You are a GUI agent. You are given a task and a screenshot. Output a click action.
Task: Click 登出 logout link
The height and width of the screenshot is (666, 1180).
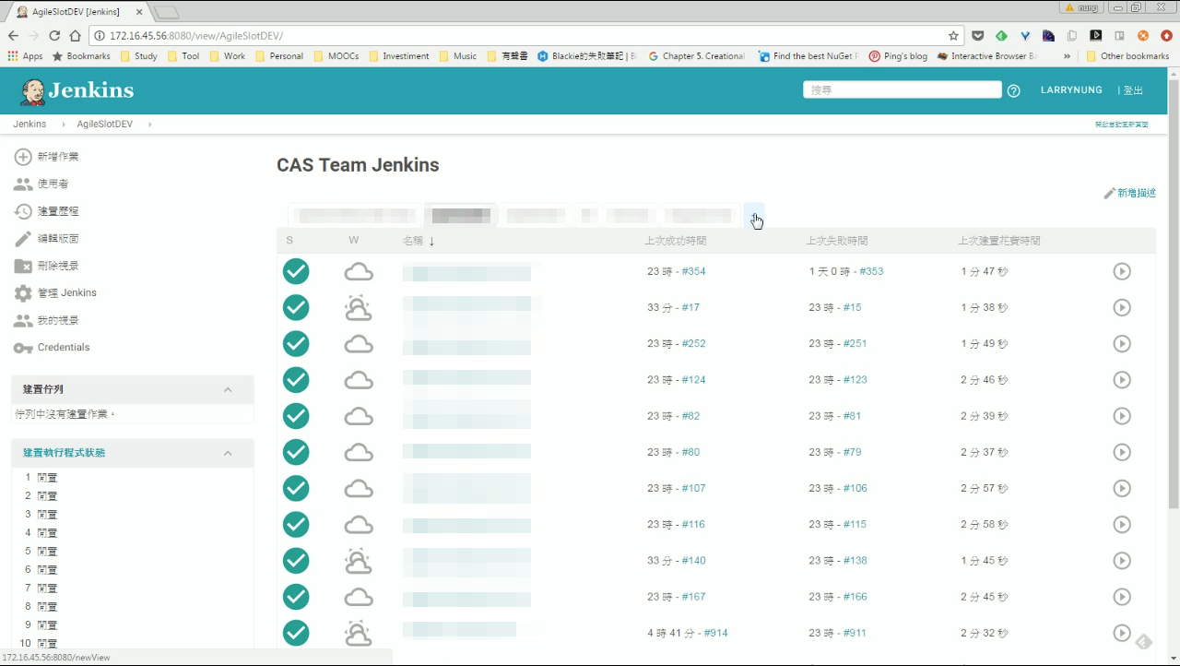[x=1133, y=90]
